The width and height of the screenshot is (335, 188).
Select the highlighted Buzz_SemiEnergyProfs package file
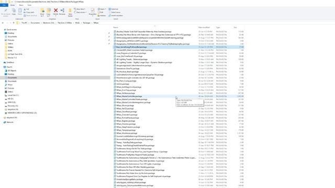pyautogui.click(x=178, y=47)
